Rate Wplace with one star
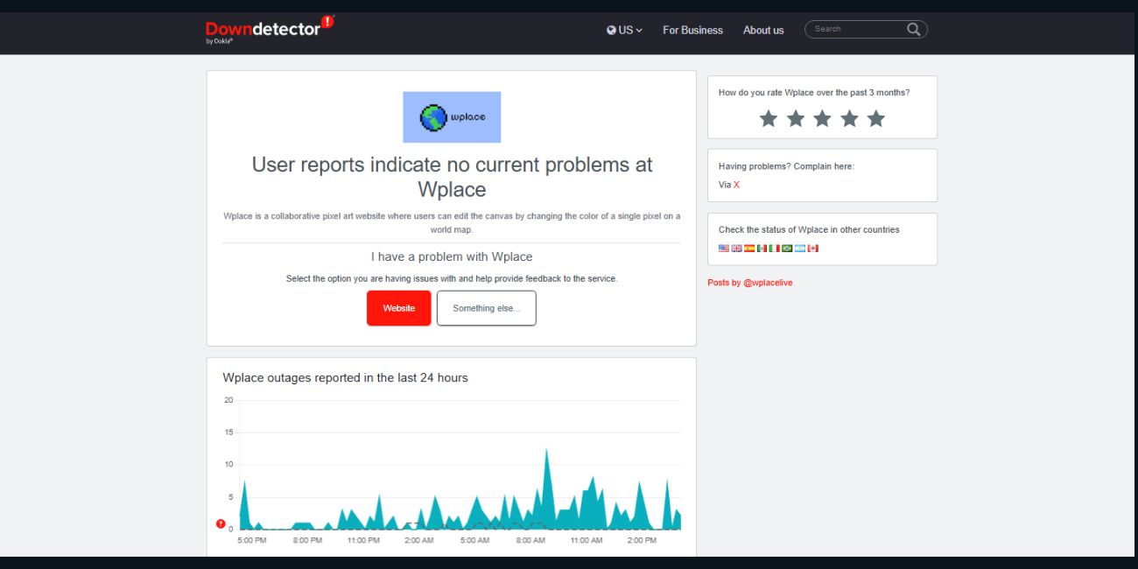 (x=768, y=117)
